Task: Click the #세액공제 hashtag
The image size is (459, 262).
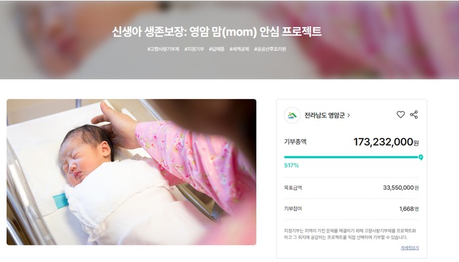Action: click(239, 49)
